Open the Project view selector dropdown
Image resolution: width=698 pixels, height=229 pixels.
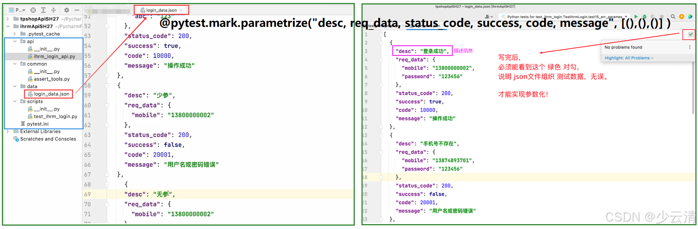17,10
